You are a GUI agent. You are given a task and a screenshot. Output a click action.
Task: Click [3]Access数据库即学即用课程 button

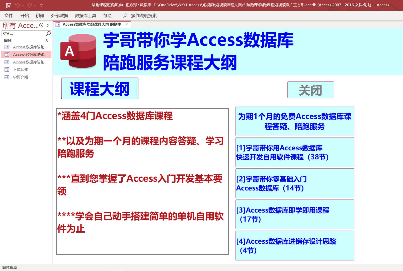295,215
